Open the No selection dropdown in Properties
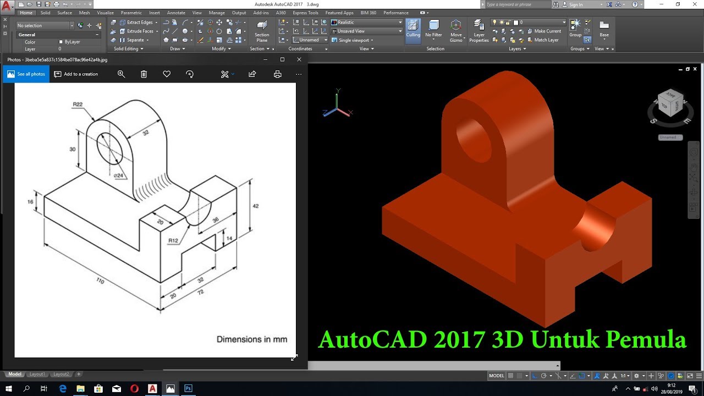This screenshot has width=704, height=396. pyautogui.click(x=45, y=26)
